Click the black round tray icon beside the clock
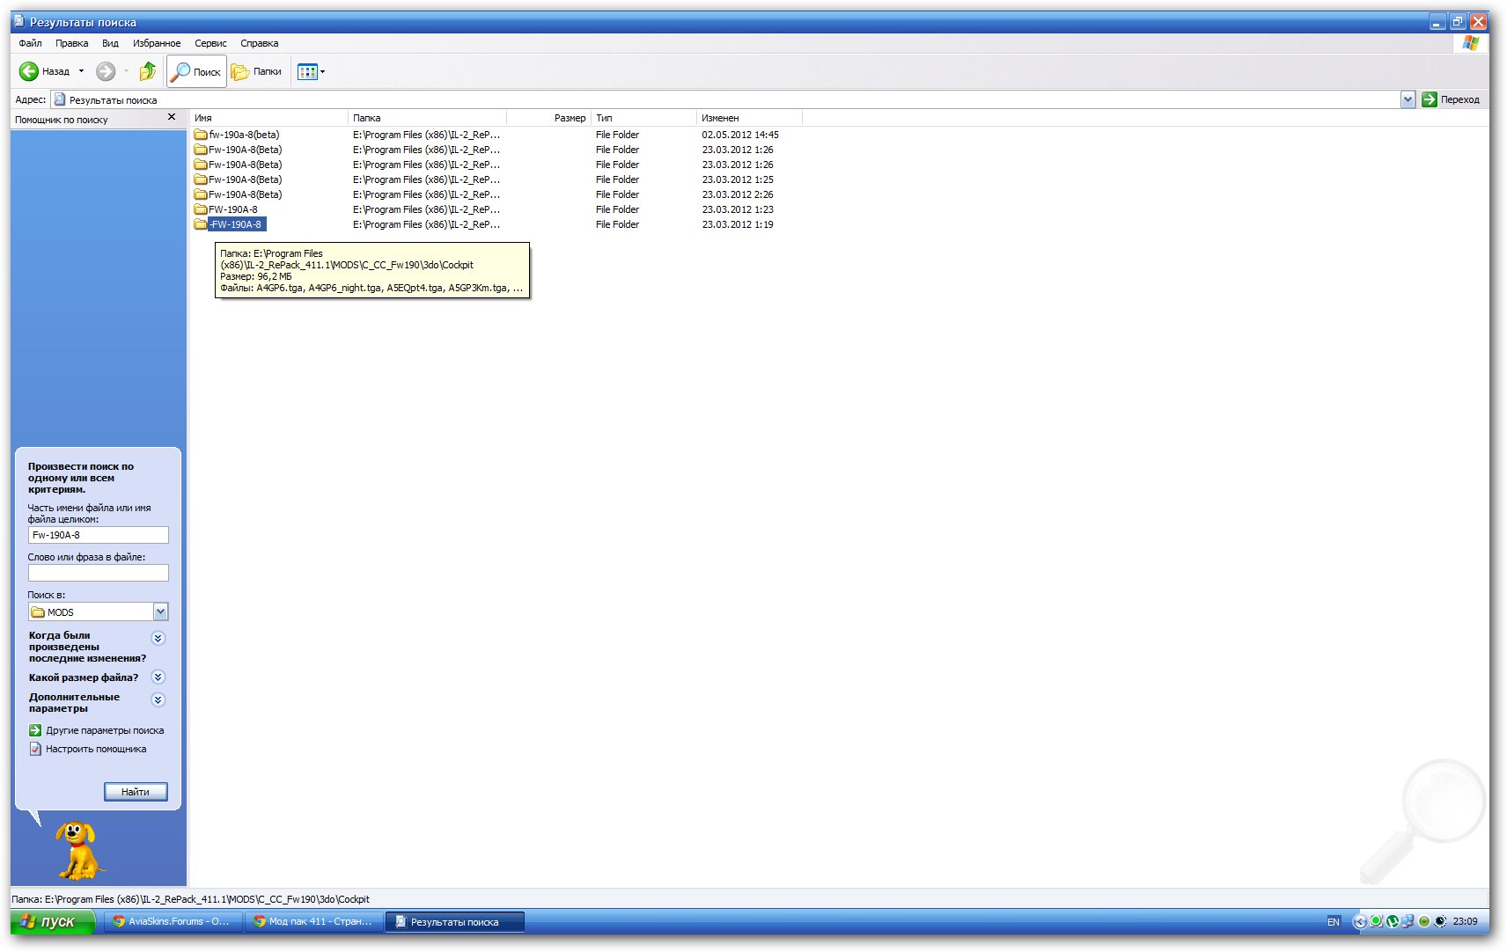The width and height of the screenshot is (1507, 952). (x=1440, y=921)
